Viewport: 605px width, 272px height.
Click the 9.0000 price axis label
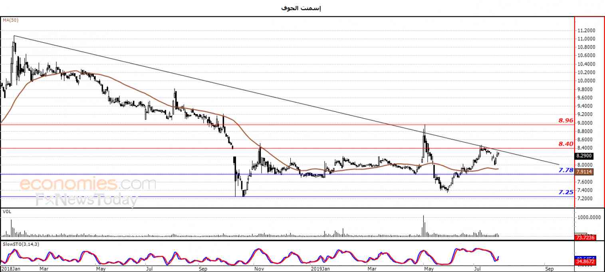pos(585,123)
